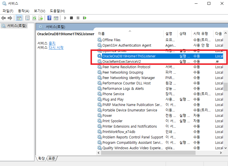Viewport: 228px width, 166px height.
Task: Click the horizontal scrollbar right arrow
Action: click(x=221, y=153)
